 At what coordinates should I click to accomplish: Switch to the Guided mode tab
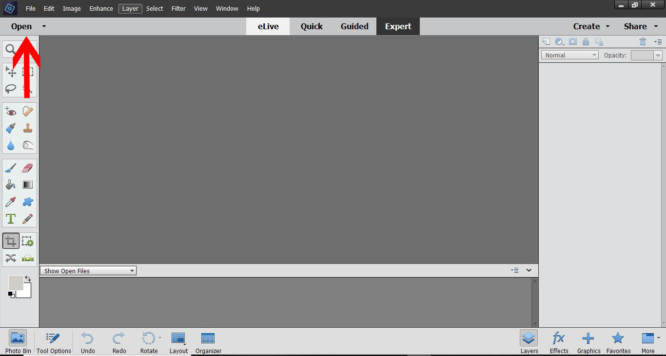click(354, 26)
